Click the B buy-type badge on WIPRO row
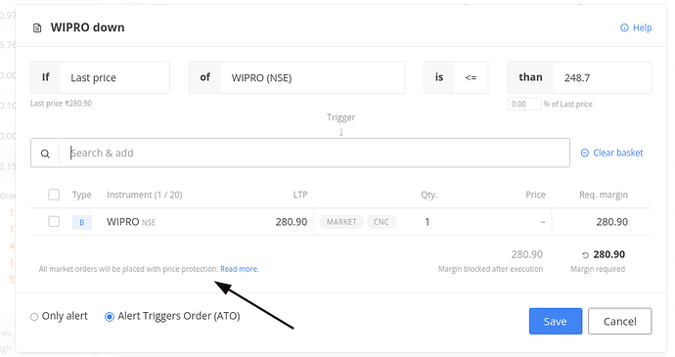 [82, 222]
